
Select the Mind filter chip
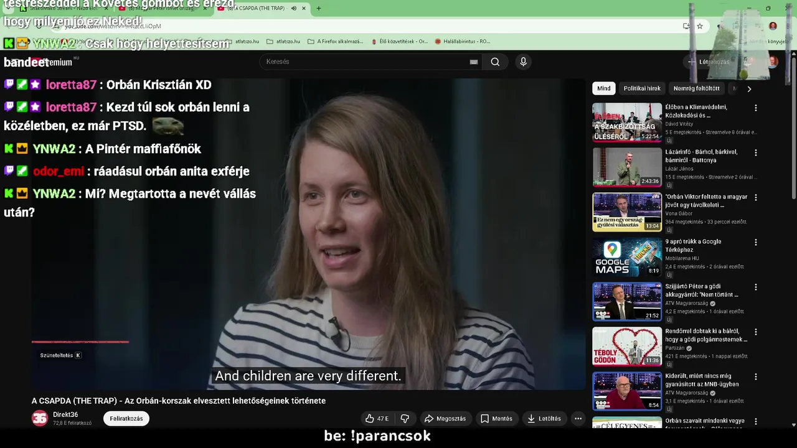pyautogui.click(x=604, y=88)
